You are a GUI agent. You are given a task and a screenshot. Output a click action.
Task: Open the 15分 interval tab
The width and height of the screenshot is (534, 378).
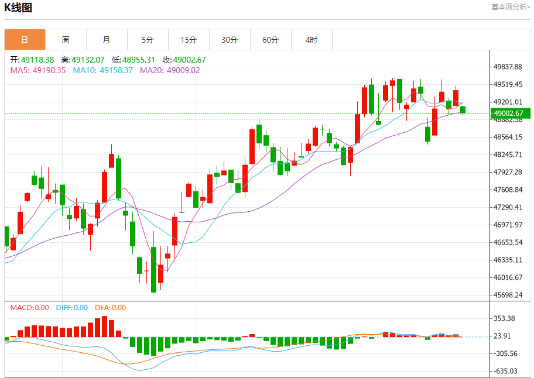(x=189, y=40)
